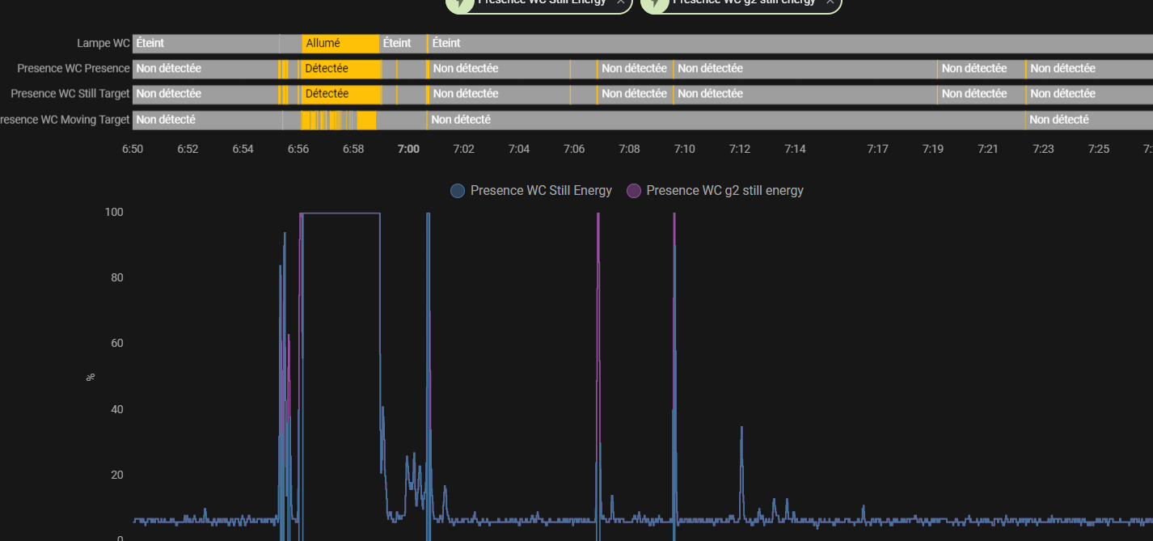Click the 7:23 time axis label
The height and width of the screenshot is (541, 1153).
point(1043,149)
